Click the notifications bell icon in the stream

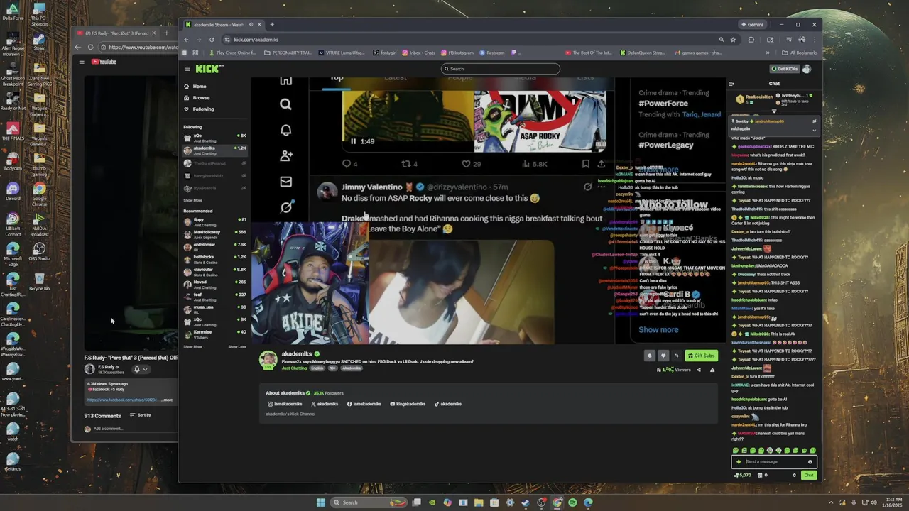(x=285, y=131)
